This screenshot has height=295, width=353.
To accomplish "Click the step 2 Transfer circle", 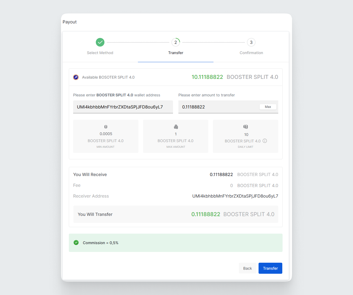I will [x=176, y=42].
